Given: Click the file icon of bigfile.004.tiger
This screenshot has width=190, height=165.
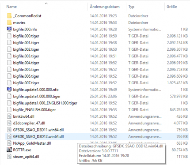Looking at the screenshot, I should pyautogui.click(x=9, y=63).
